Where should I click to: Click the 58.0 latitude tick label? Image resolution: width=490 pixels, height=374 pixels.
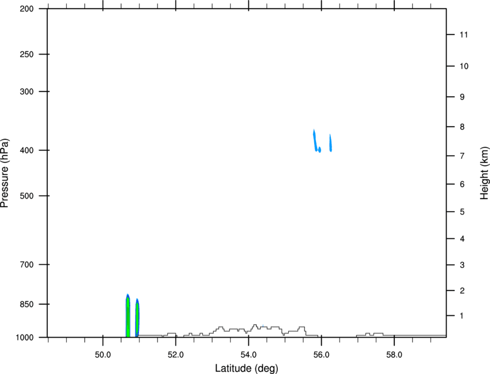[394, 355]
